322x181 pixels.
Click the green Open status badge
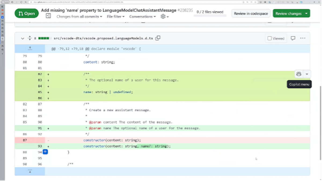point(27,13)
